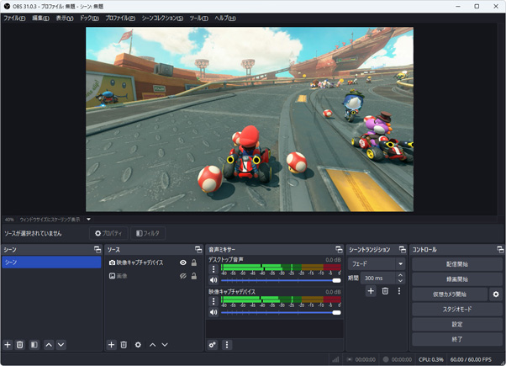Add a new source with the plus icon
Viewport: 506px width, 366px height.
pos(111,345)
